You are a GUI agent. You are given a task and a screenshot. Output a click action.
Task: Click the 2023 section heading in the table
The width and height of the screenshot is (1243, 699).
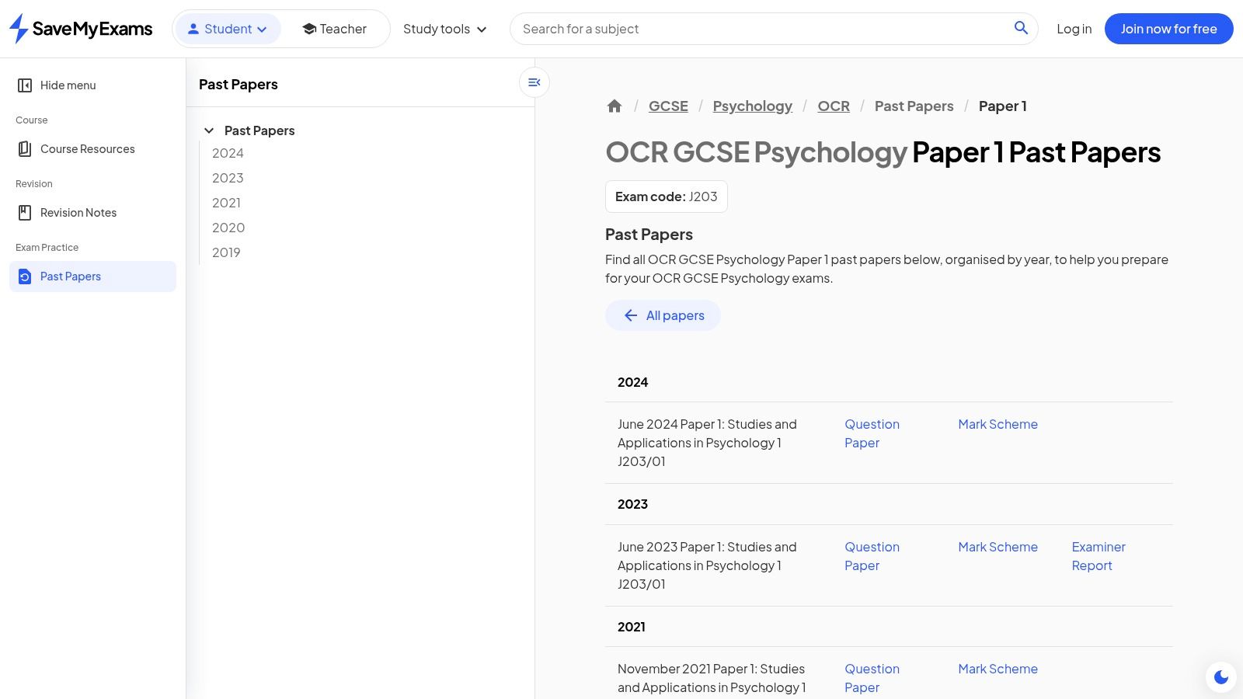[632, 504]
